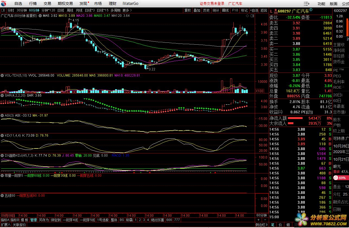349x228 pixels.
Task: Apply the 1号选股 template
Action: (103, 220)
